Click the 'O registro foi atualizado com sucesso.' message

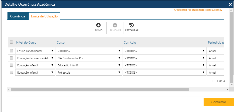pos(198,10)
